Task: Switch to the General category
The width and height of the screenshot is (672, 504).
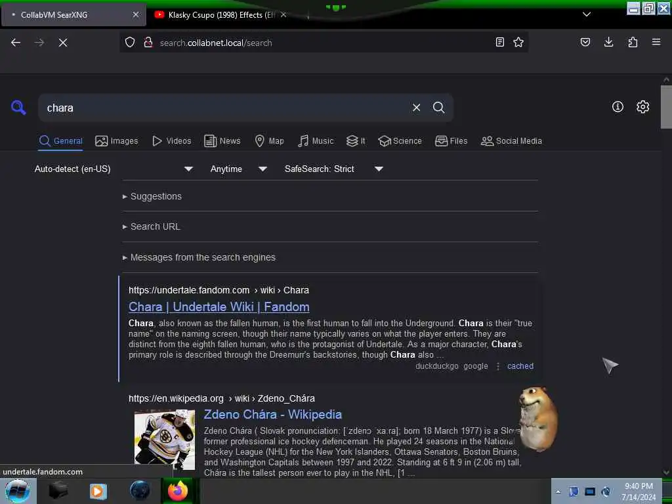Action: 60,141
